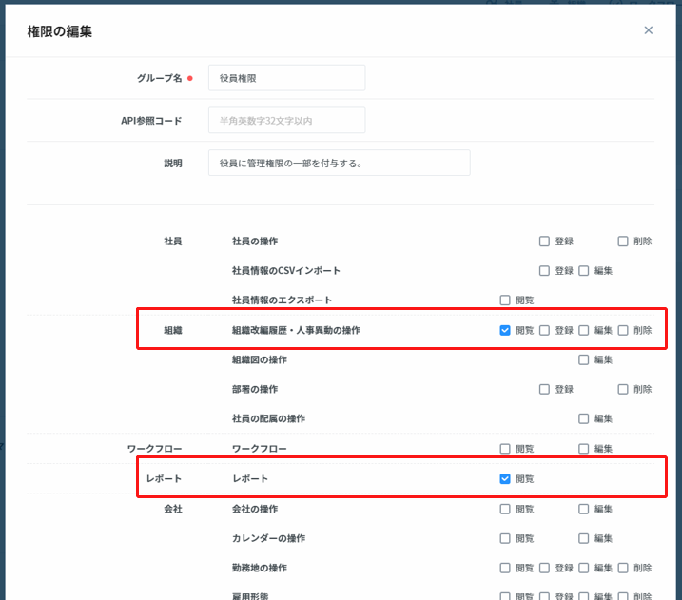Screen dimensions: 682x600
Task: Focus the API参照コード text field
Action: pyautogui.click(x=286, y=121)
